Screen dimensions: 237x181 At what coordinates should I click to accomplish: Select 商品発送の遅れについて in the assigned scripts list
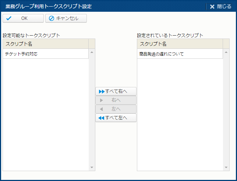coord(180,54)
